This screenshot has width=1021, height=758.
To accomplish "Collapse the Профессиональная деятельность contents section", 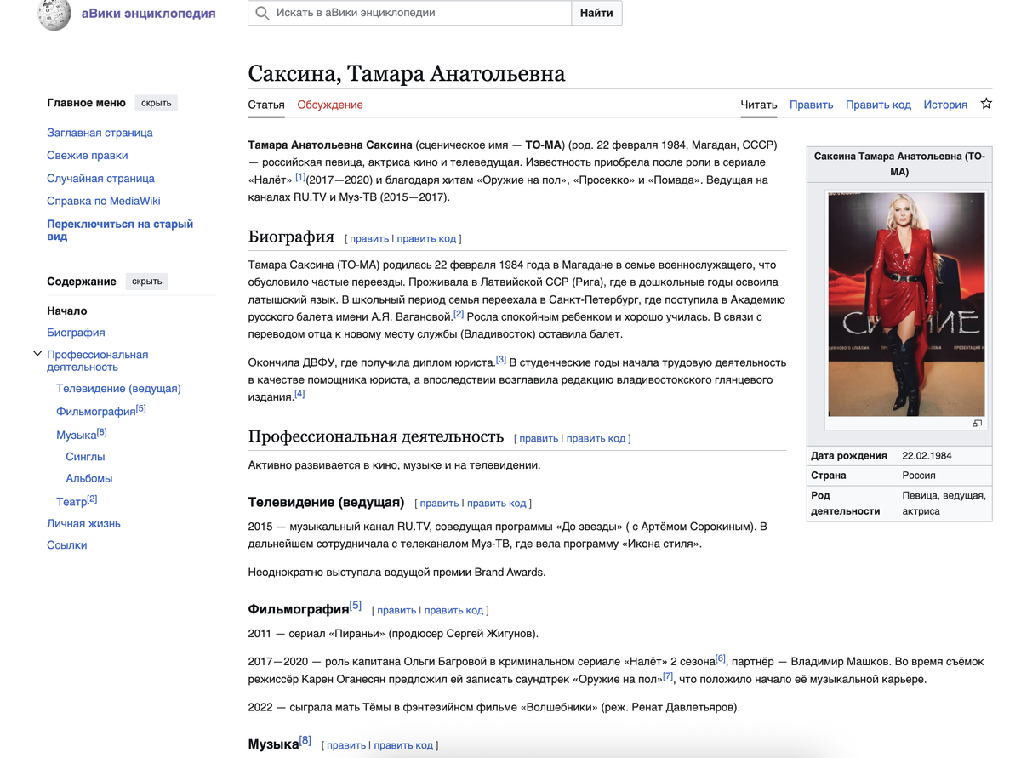I will [x=37, y=352].
